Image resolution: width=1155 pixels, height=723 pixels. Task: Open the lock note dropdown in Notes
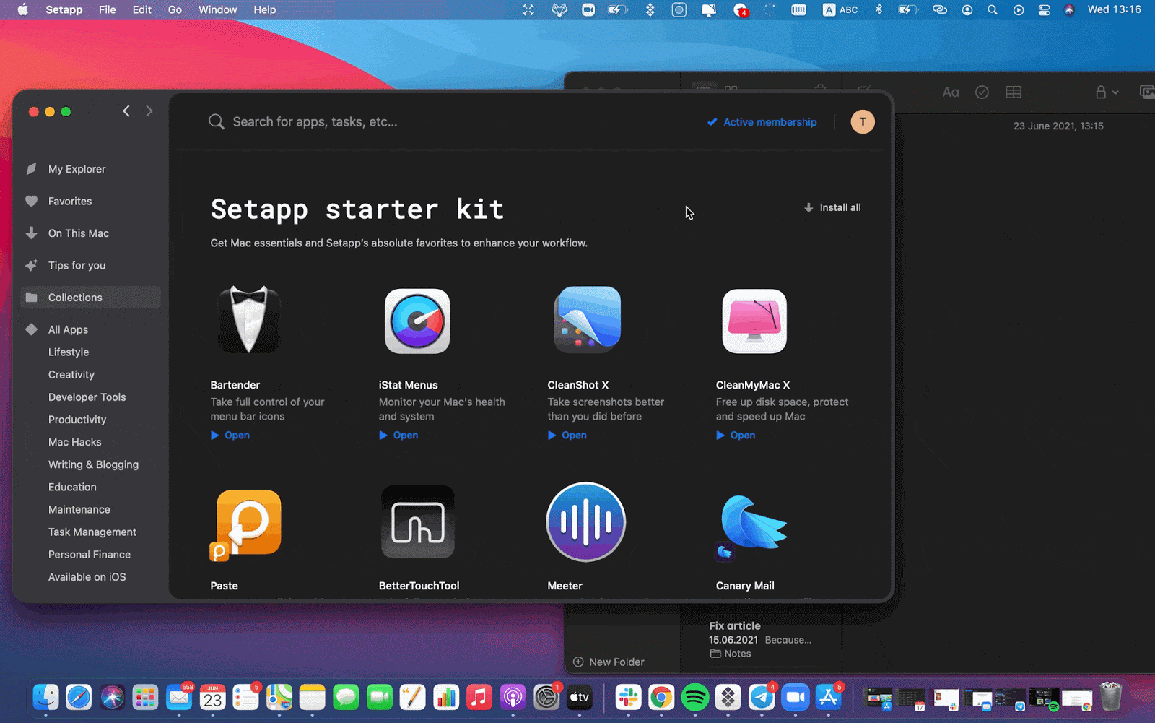coord(1107,92)
